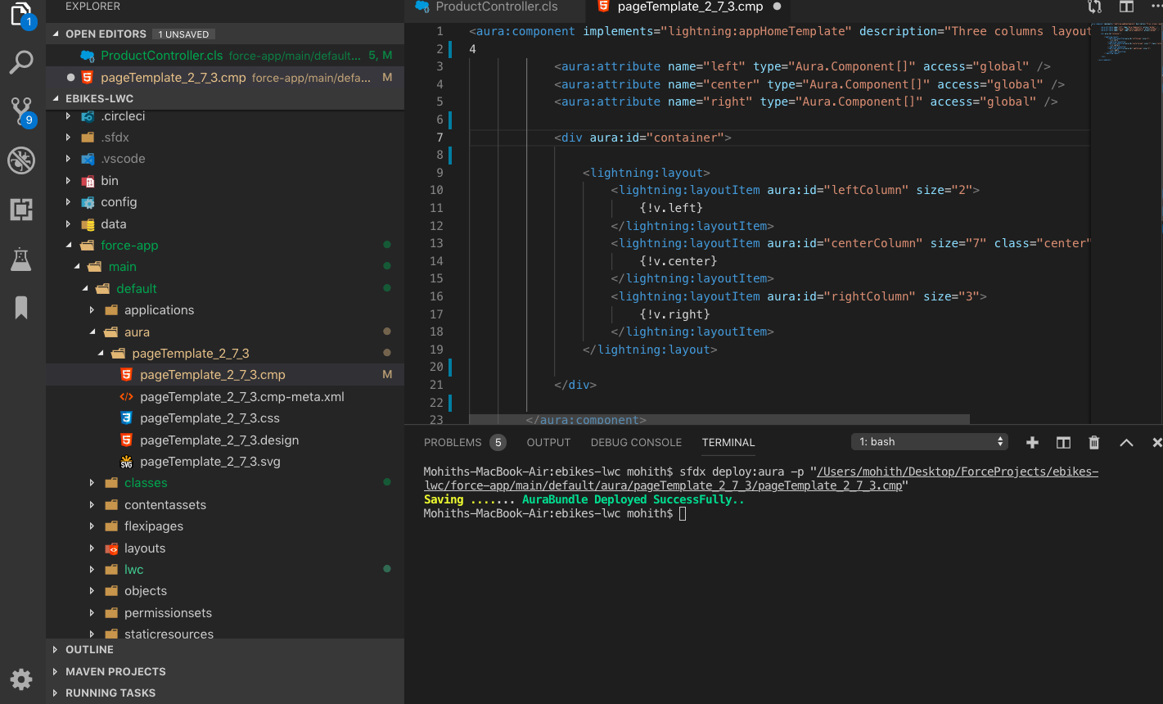The width and height of the screenshot is (1163, 704).
Task: Click the terminal command prompt cursor
Action: 683,514
